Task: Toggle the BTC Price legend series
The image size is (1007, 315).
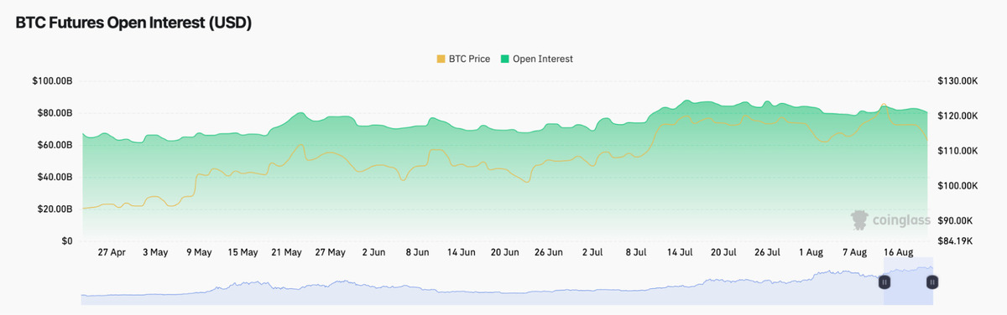Action: [463, 59]
